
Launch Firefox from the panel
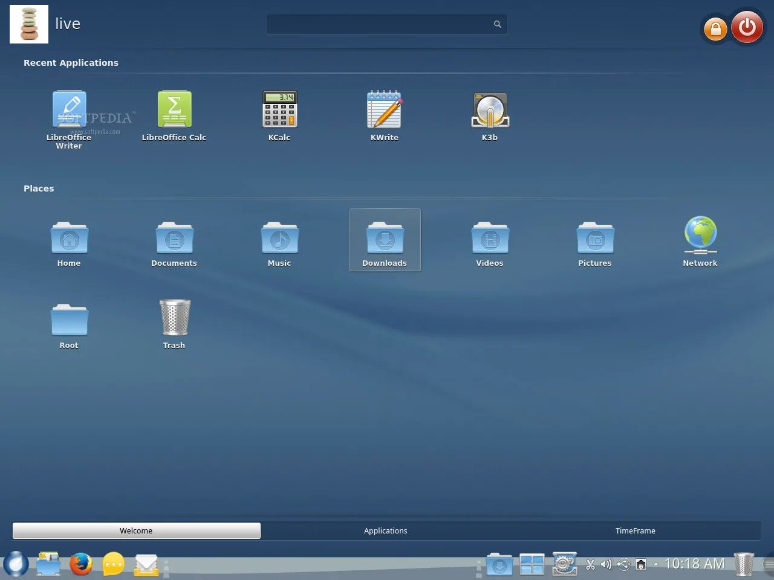(x=81, y=564)
